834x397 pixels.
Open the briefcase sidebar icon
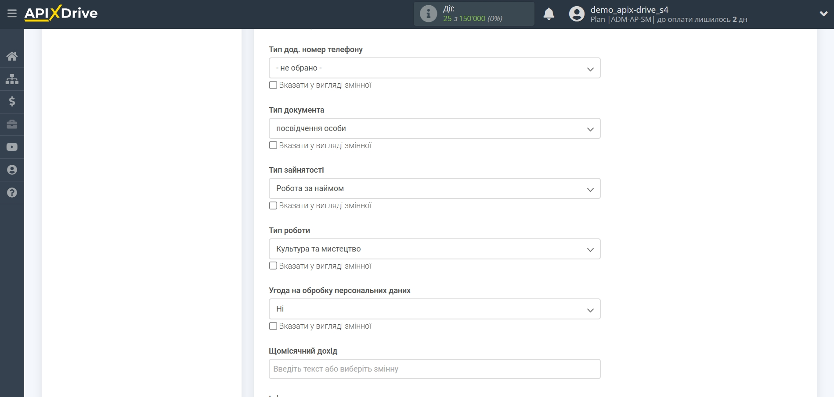click(x=12, y=124)
